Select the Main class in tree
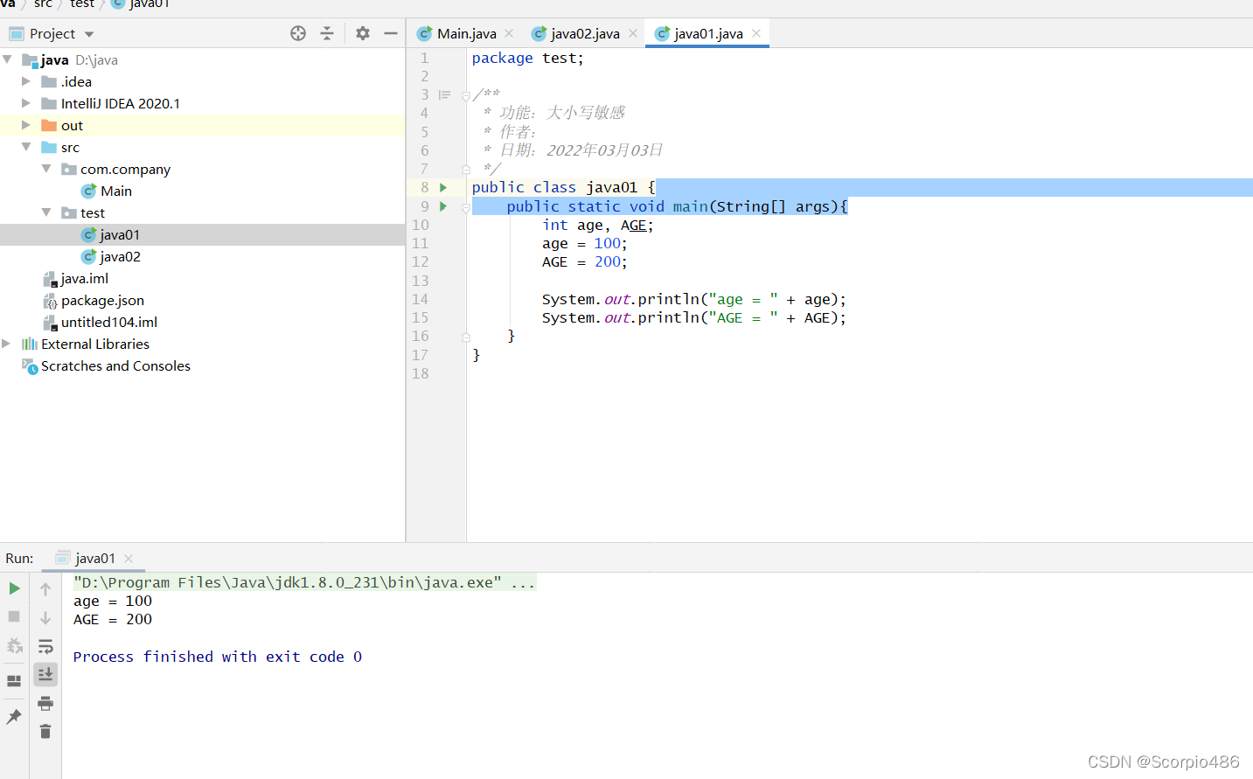 click(107, 191)
